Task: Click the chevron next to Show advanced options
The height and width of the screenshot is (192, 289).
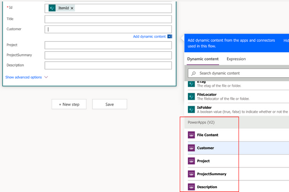Action: 46,77
